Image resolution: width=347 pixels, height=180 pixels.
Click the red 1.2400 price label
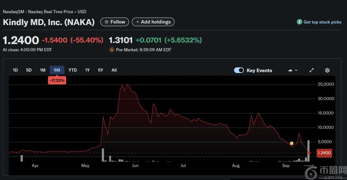[324, 153]
